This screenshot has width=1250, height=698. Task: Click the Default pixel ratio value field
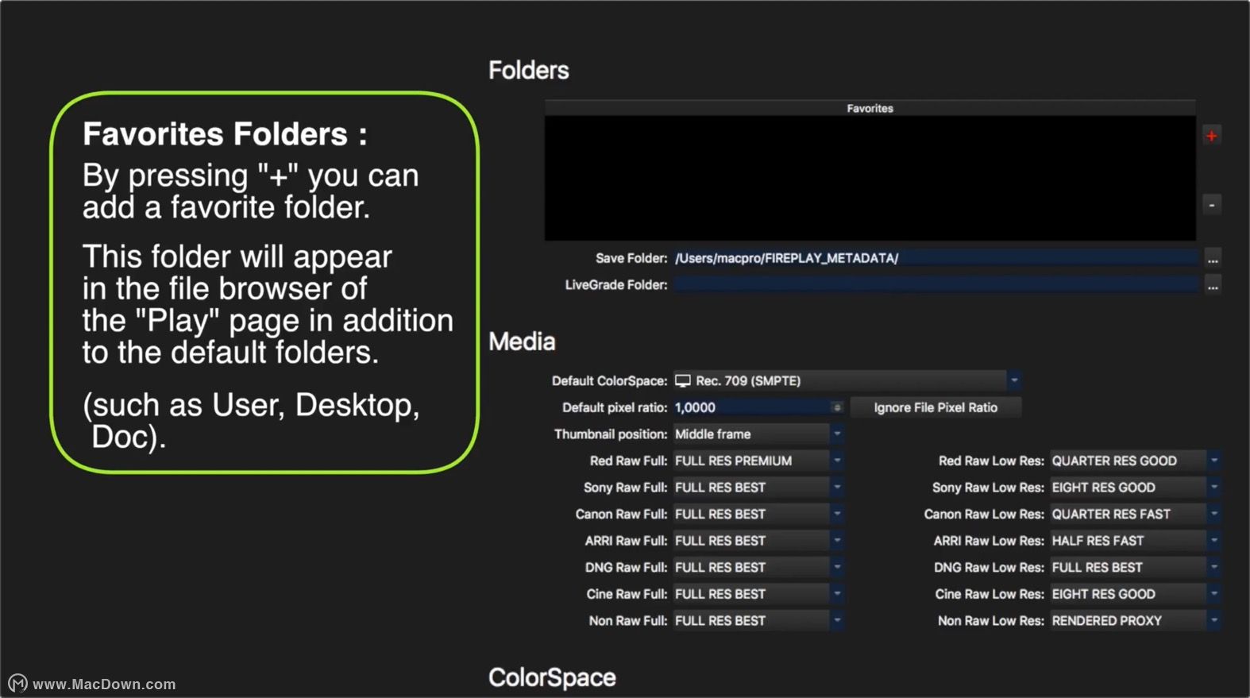click(751, 407)
